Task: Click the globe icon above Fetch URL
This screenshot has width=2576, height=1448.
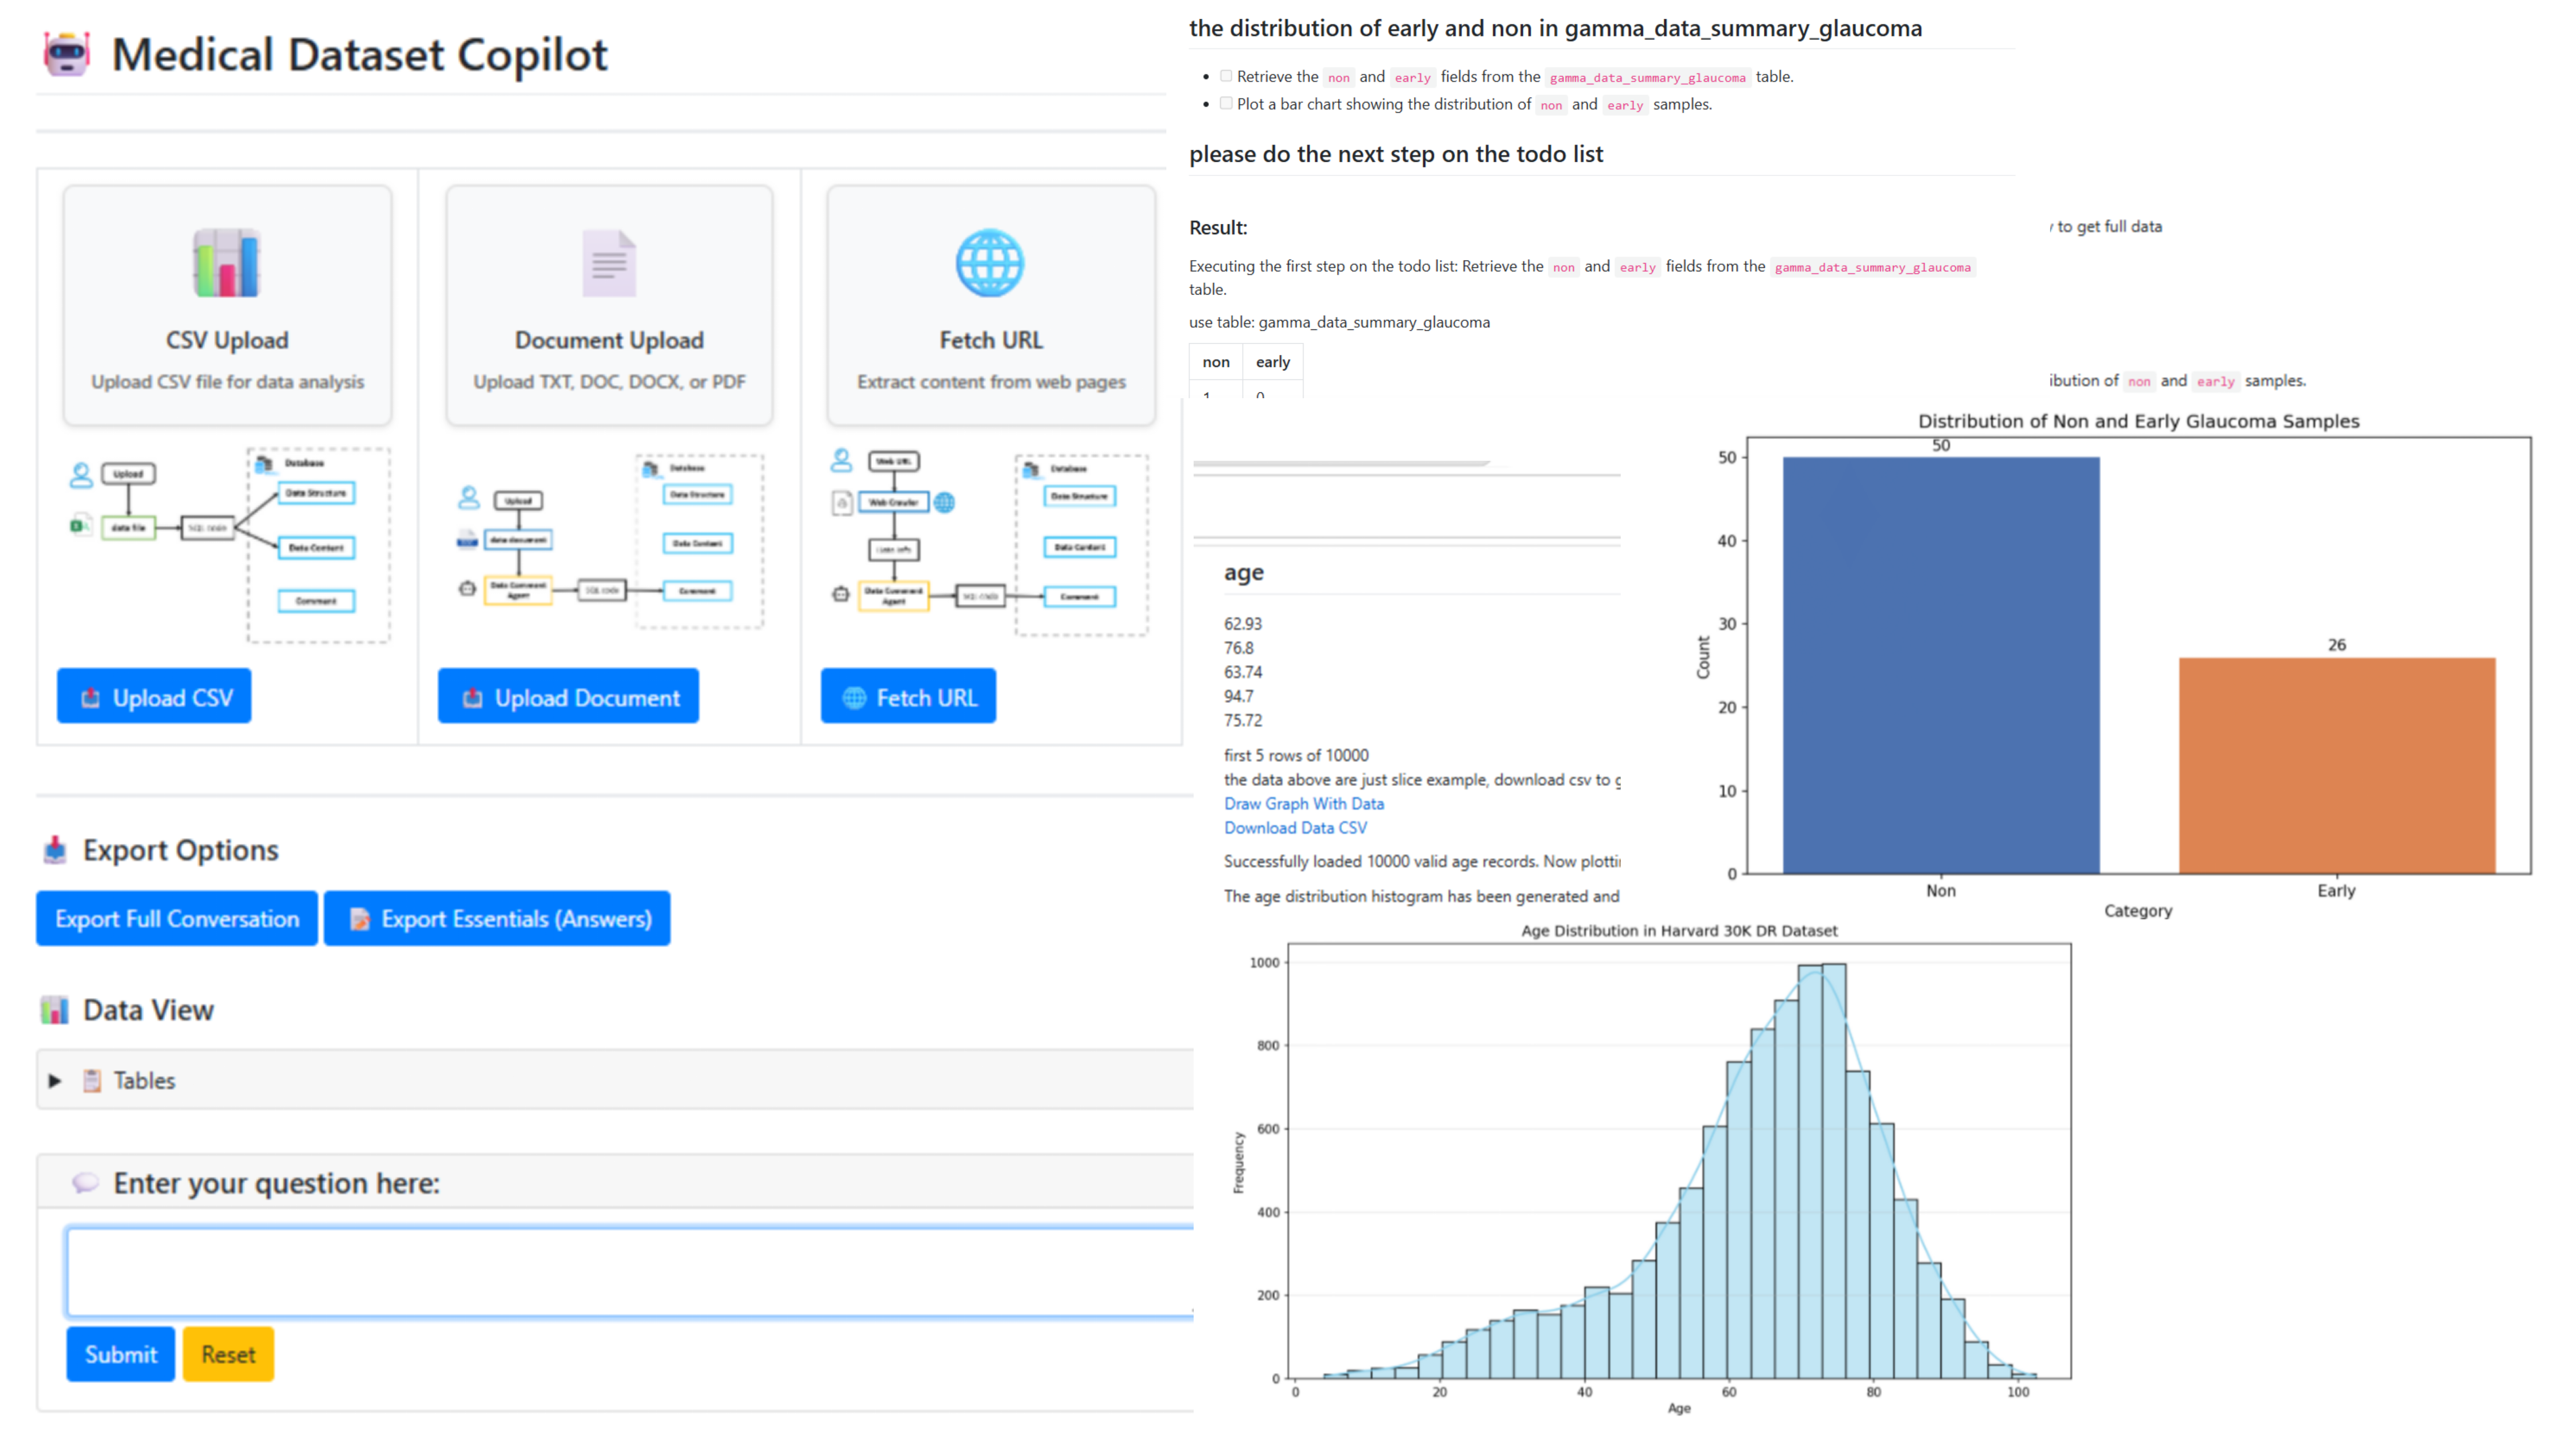Action: click(990, 263)
